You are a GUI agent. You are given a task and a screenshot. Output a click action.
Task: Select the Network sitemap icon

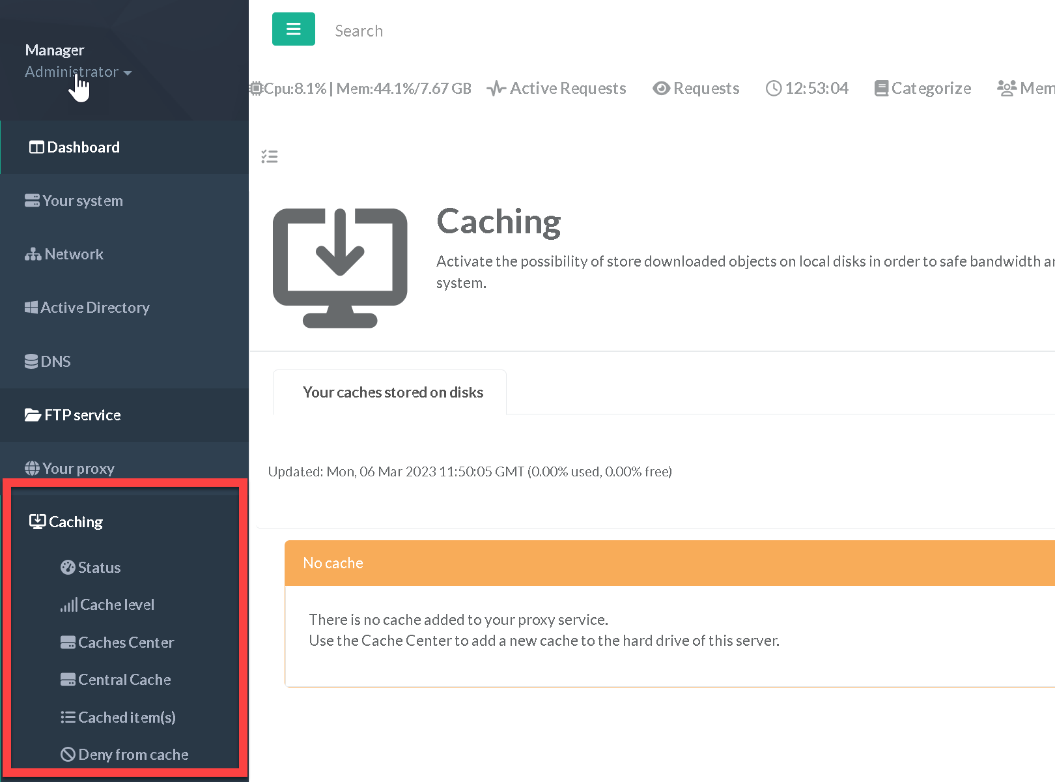[x=33, y=255]
